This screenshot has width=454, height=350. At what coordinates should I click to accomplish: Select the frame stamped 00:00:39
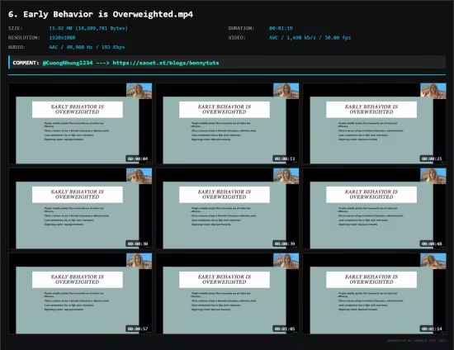pyautogui.click(x=227, y=209)
